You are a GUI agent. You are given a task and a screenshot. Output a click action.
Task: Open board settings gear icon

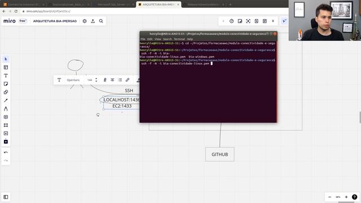(85, 21)
